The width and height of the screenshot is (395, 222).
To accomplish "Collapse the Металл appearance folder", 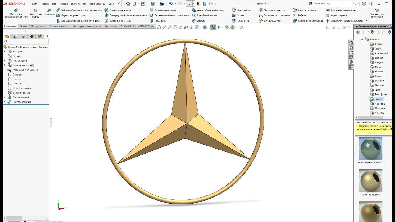I will tap(362, 39).
